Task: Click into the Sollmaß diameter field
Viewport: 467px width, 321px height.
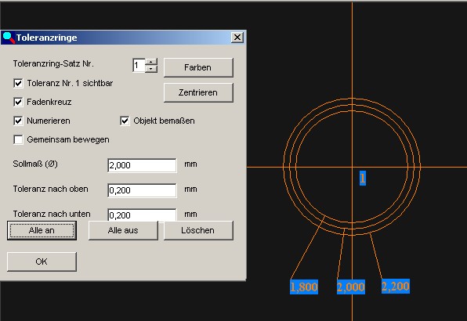Action: pos(142,165)
